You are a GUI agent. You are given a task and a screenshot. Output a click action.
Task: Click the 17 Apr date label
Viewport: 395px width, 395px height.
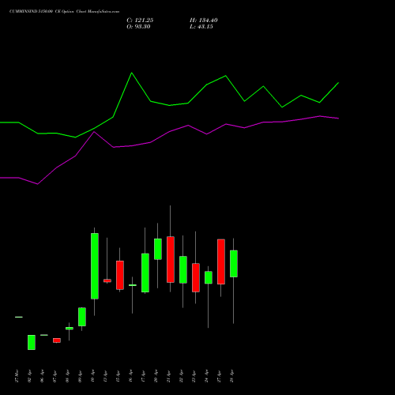(143, 376)
